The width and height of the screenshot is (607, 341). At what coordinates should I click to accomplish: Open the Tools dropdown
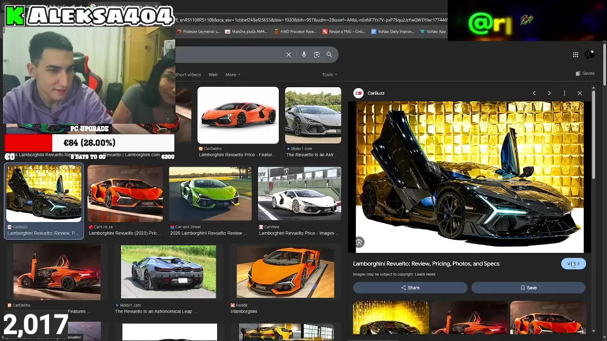(x=329, y=74)
